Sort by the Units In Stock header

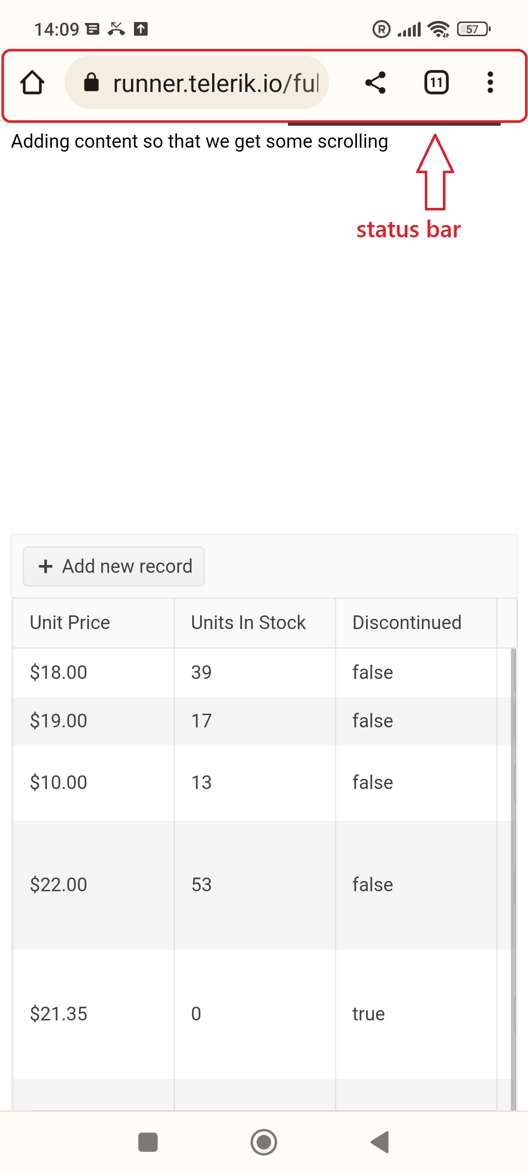(x=248, y=623)
